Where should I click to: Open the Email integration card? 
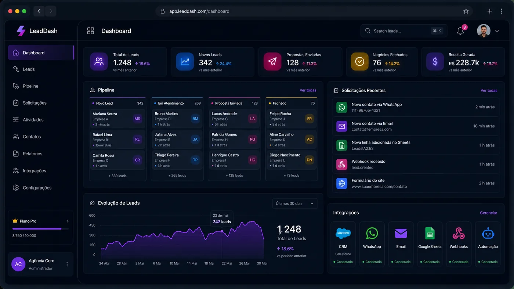point(401,244)
